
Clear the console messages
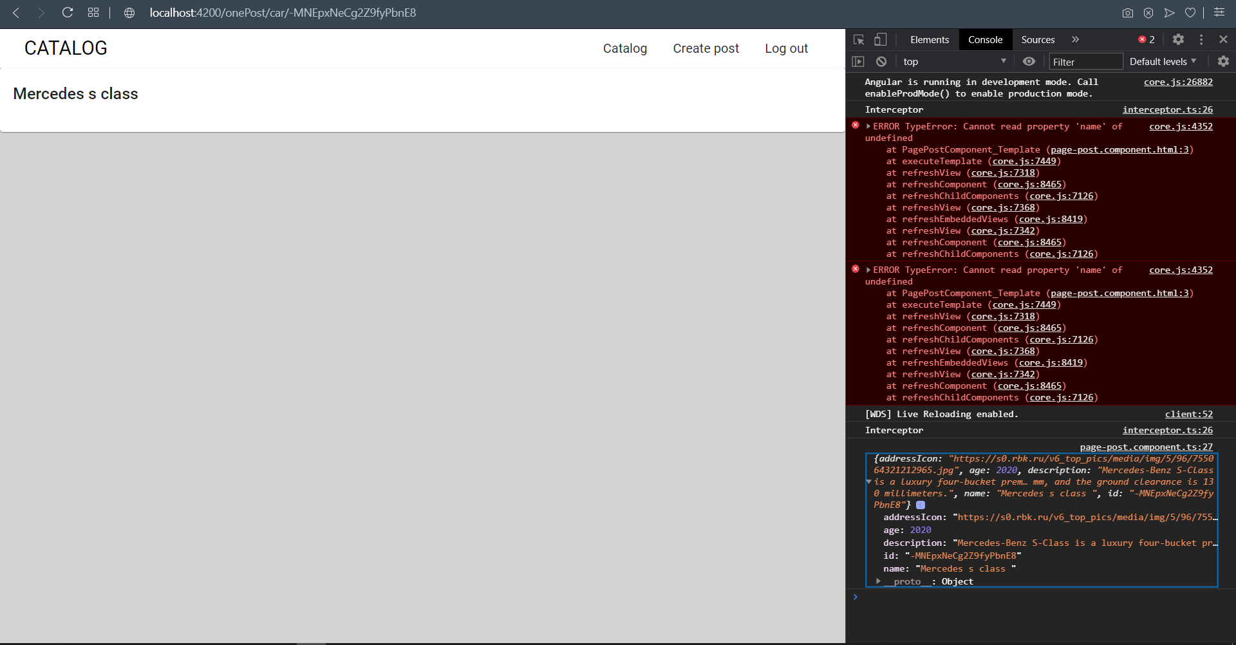881,61
